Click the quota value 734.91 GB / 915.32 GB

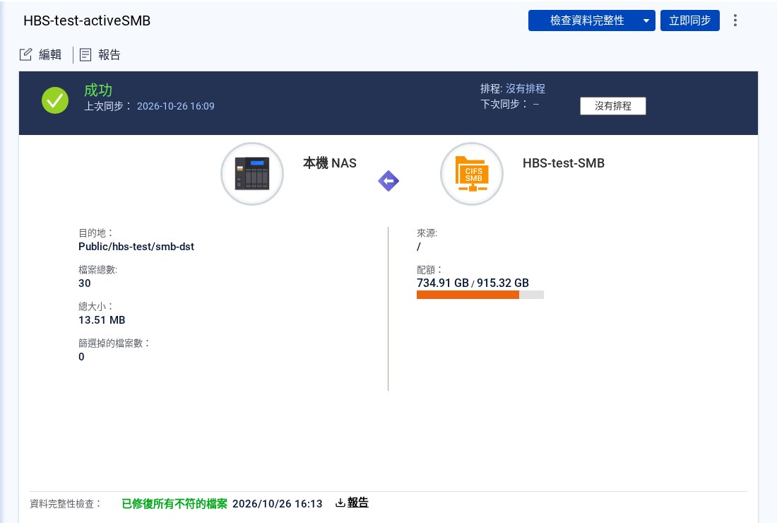[473, 283]
